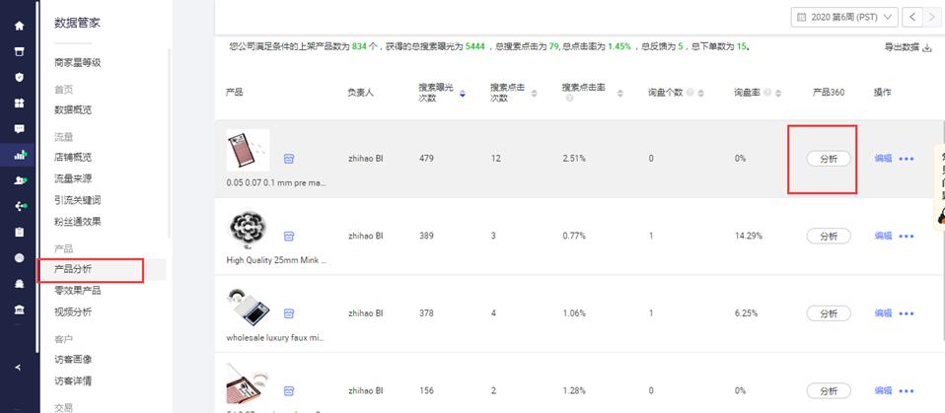Click the shield icon in the dark sidebar

20,77
